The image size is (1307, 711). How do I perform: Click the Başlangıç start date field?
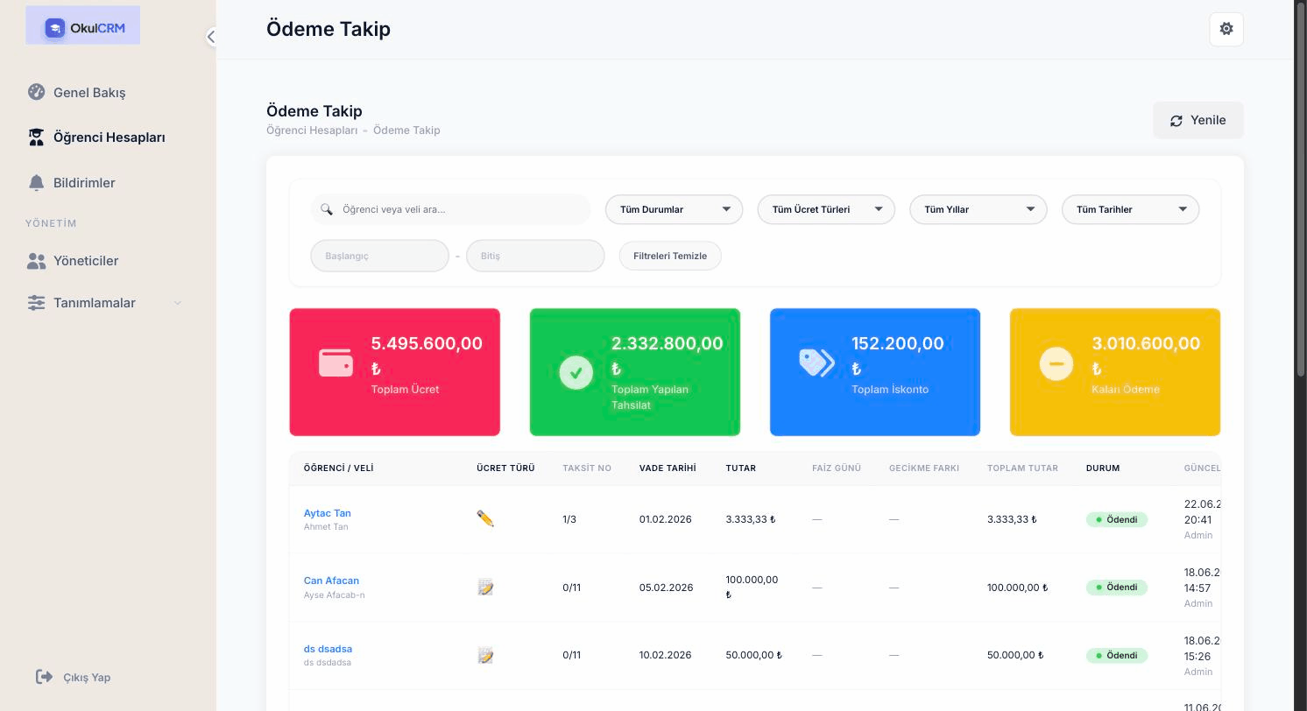(379, 256)
